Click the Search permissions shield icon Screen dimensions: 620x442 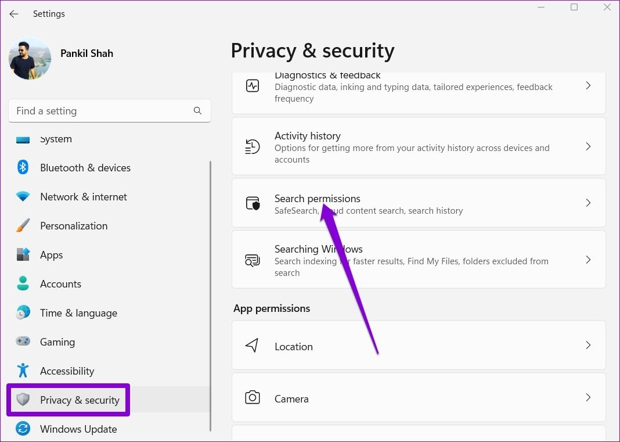pyautogui.click(x=253, y=203)
